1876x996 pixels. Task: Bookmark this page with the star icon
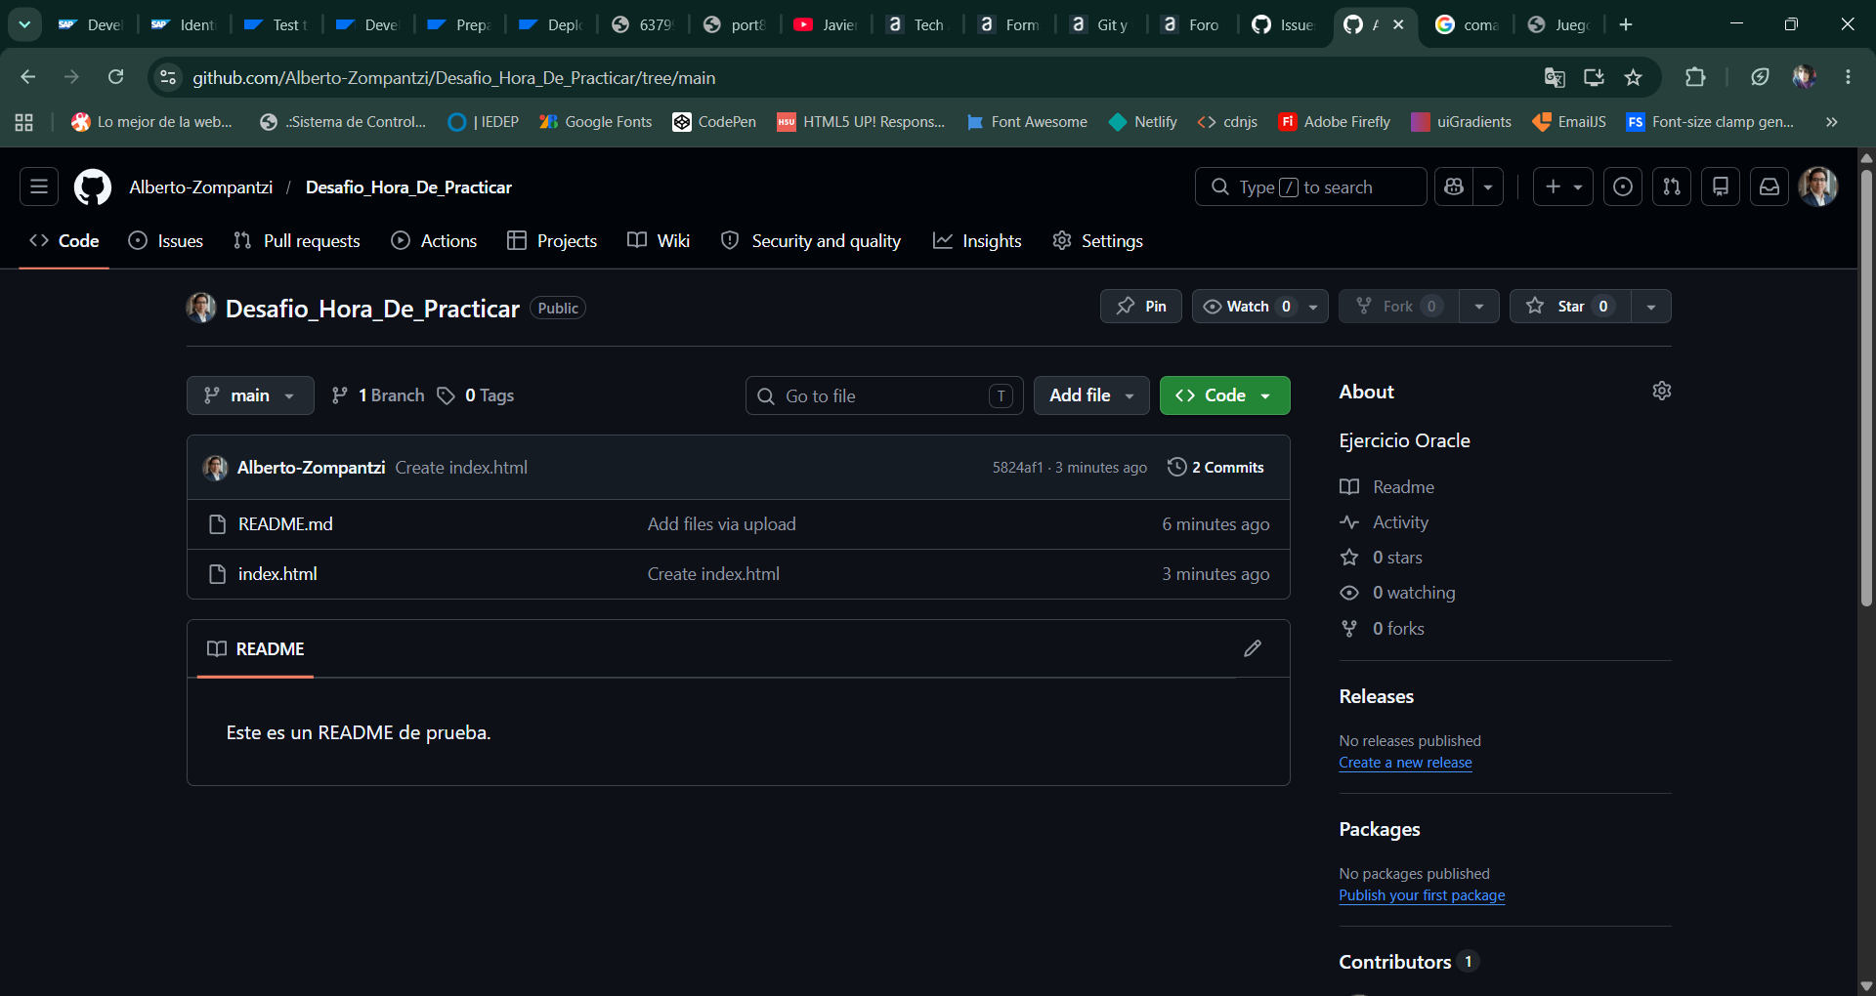tap(1633, 77)
